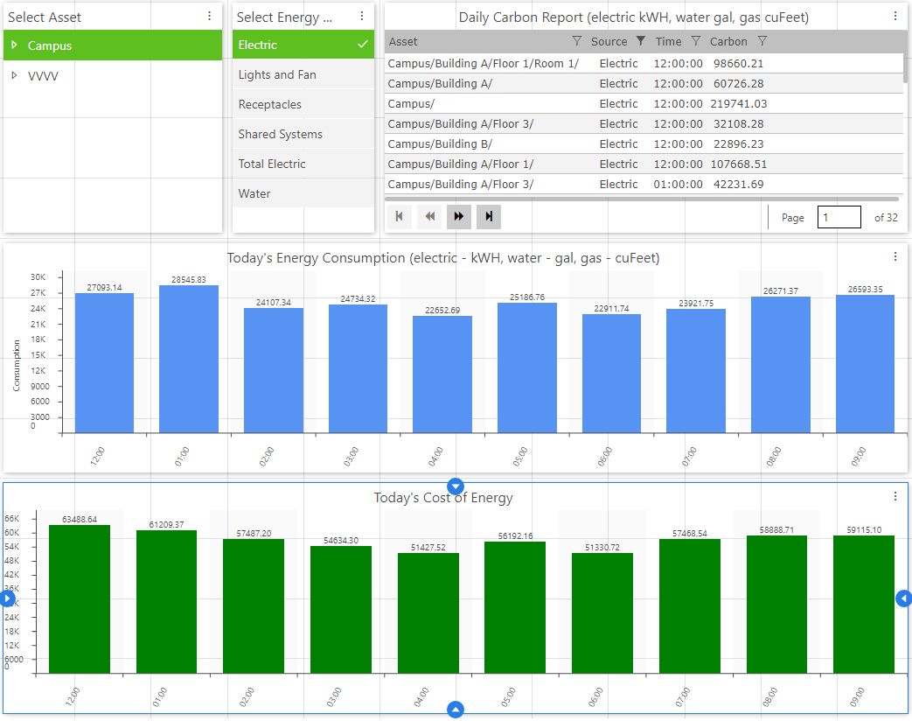Select the Water energy type
Viewport: 912px width, 721px height.
tap(303, 193)
